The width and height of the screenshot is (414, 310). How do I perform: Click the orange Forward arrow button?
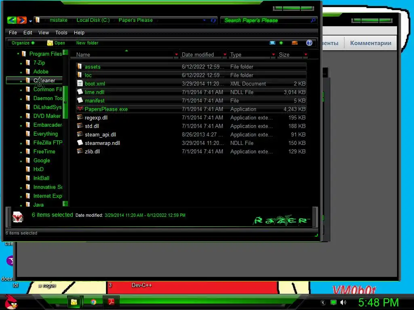click(22, 20)
